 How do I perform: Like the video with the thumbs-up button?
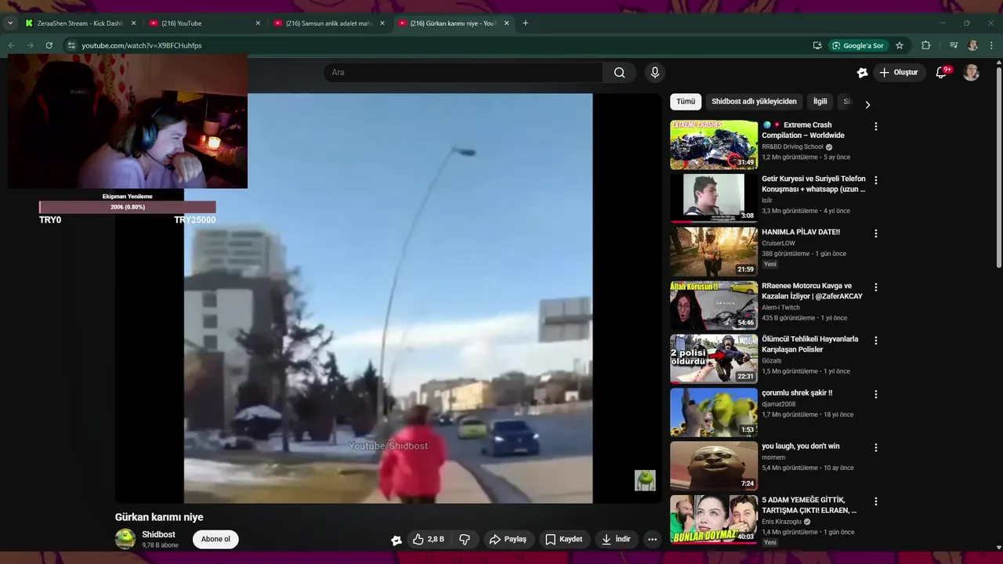(x=429, y=539)
